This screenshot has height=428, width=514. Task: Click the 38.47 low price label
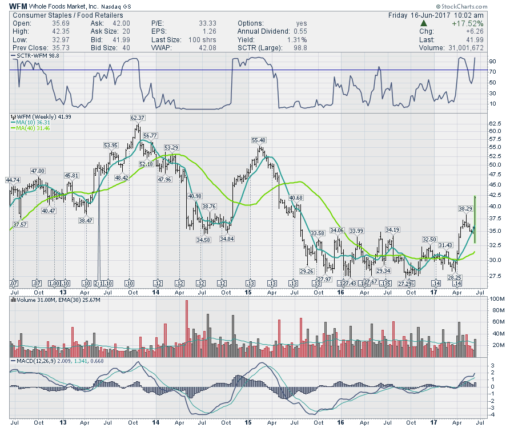coord(86,221)
